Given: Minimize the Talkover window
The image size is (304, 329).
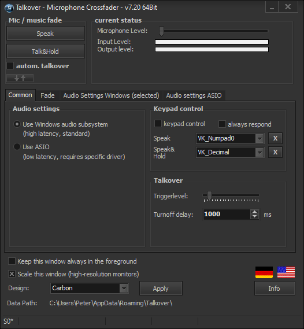Looking at the screenshot, I should point(272,8).
